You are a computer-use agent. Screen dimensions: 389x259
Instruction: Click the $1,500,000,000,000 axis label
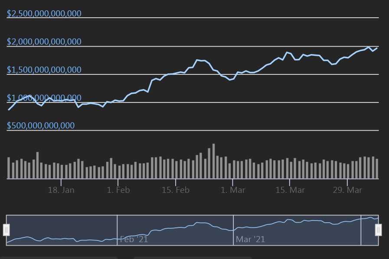click(x=44, y=70)
